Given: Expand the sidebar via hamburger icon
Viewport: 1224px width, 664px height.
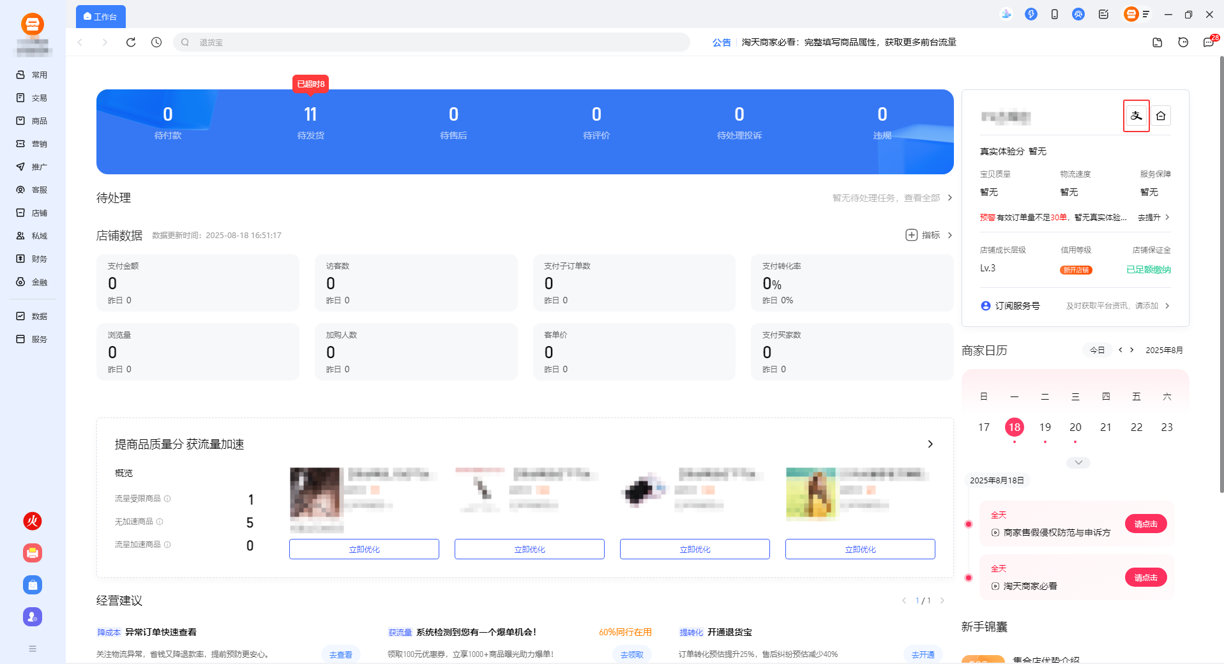Looking at the screenshot, I should (x=33, y=649).
